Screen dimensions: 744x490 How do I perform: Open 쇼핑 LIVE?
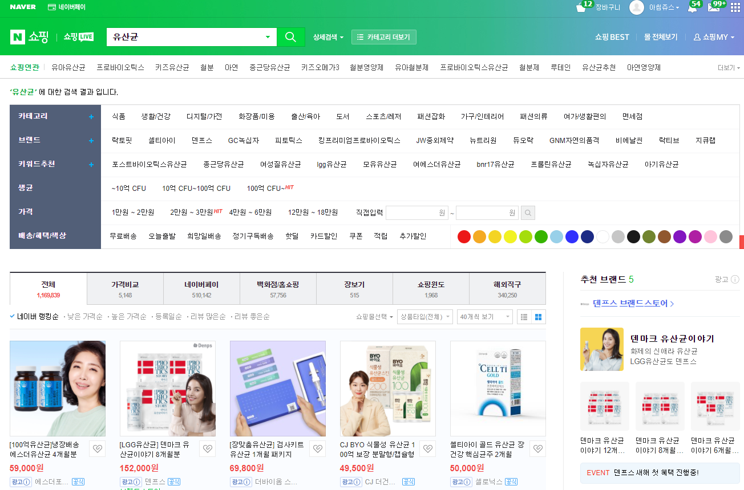coord(78,37)
